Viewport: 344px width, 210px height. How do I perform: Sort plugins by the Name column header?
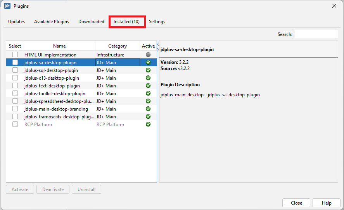click(59, 46)
